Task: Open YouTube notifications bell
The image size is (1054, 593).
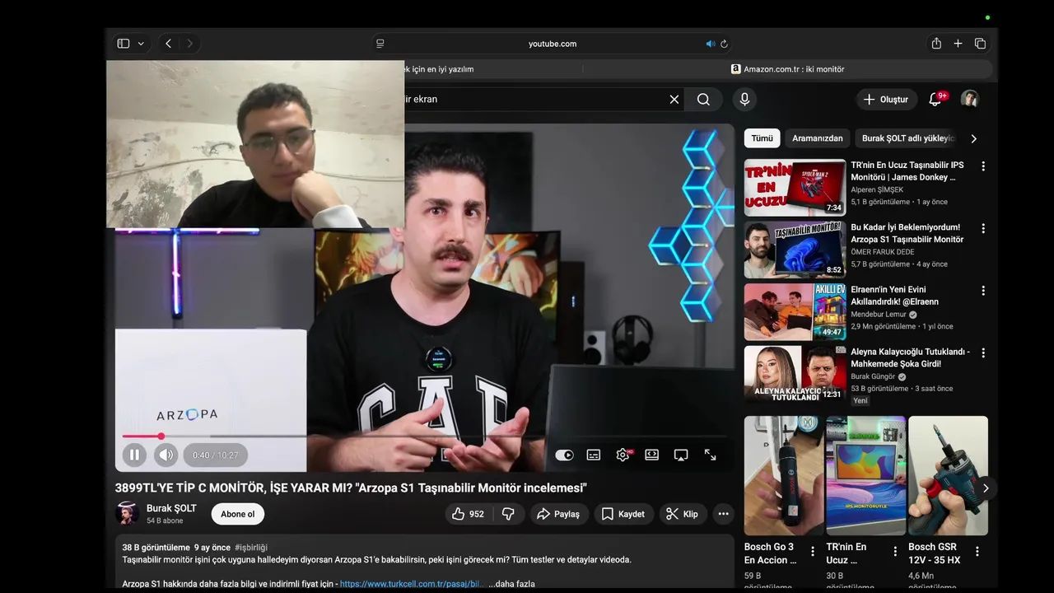Action: click(x=935, y=100)
